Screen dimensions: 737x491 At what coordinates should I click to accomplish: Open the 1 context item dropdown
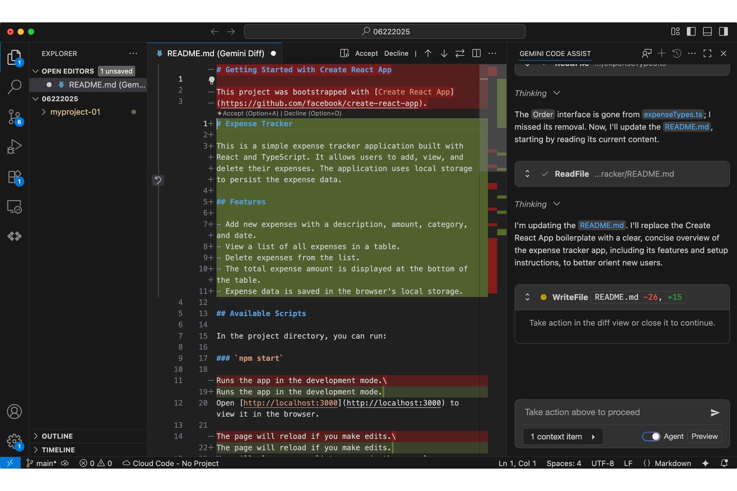coord(563,436)
